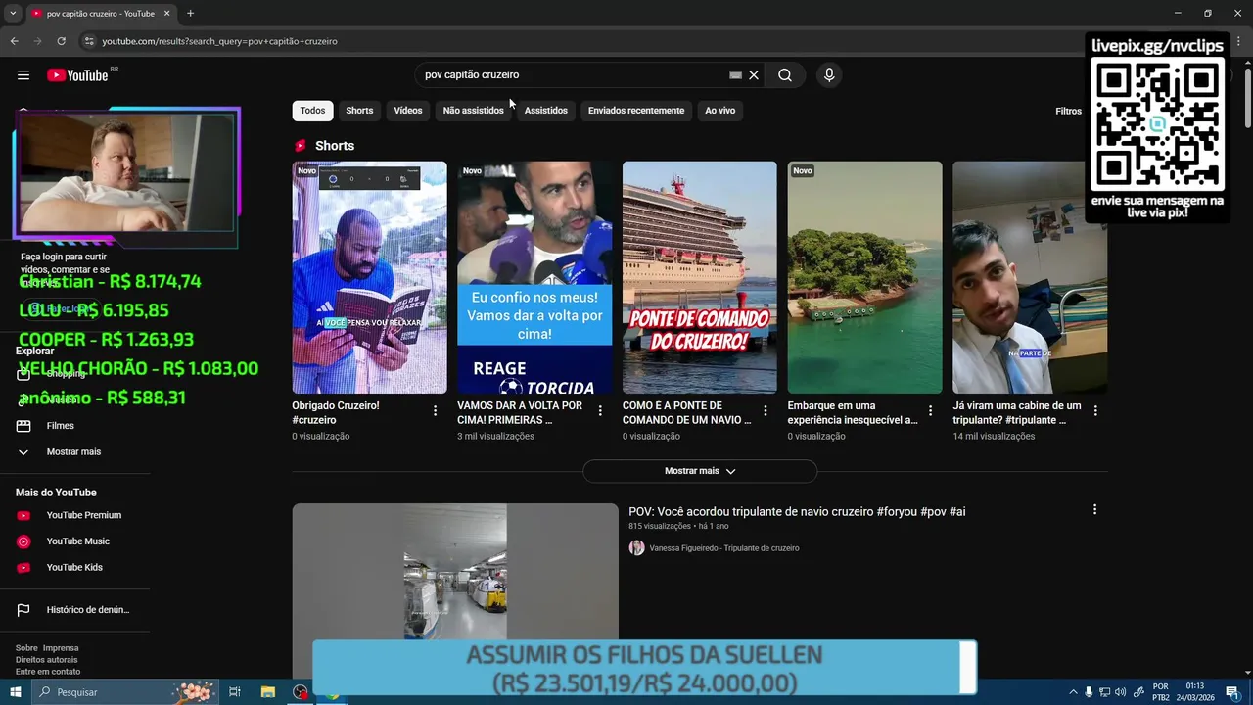Click the 'Sobre' footer link
This screenshot has height=705, width=1253.
[x=26, y=648]
